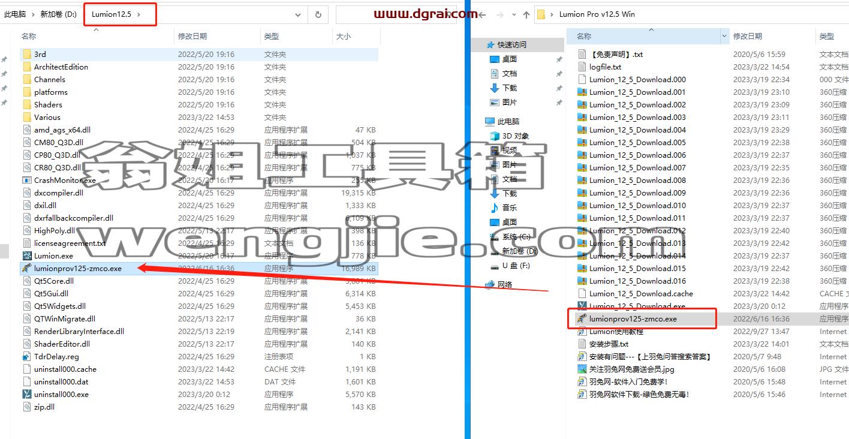Click the 关注羽兔网免费送会员.jpg image icon
The image size is (849, 439).
point(582,369)
